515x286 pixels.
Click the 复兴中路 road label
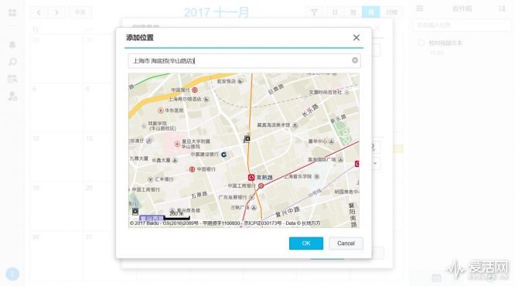coord(288,212)
